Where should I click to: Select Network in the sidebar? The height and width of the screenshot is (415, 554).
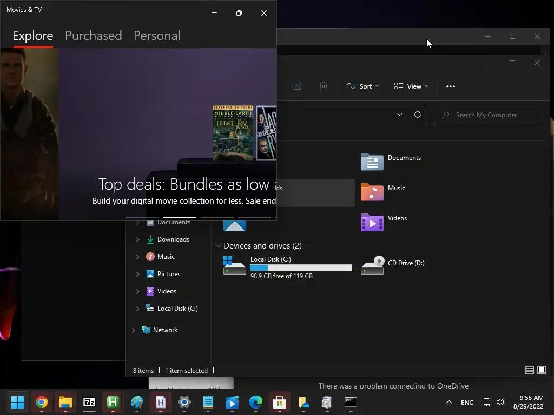tap(160, 330)
